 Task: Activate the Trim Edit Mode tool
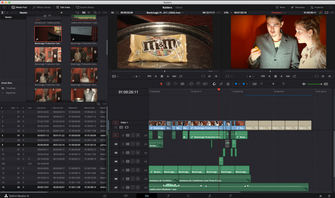168,84
